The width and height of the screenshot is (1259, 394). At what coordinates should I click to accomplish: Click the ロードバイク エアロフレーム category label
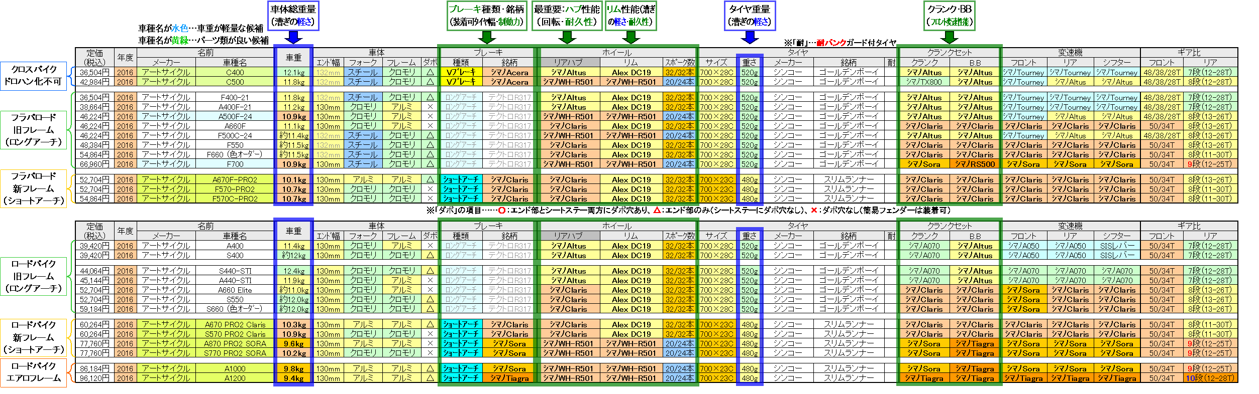coord(33,372)
